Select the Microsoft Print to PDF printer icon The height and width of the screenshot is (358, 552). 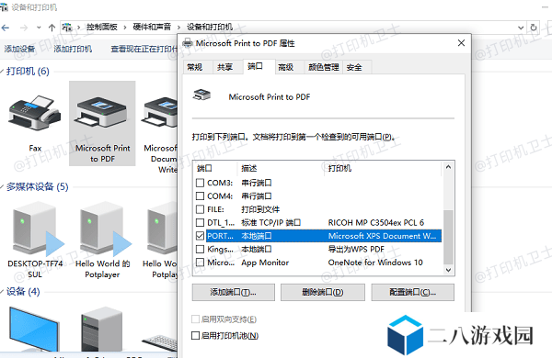[102, 113]
